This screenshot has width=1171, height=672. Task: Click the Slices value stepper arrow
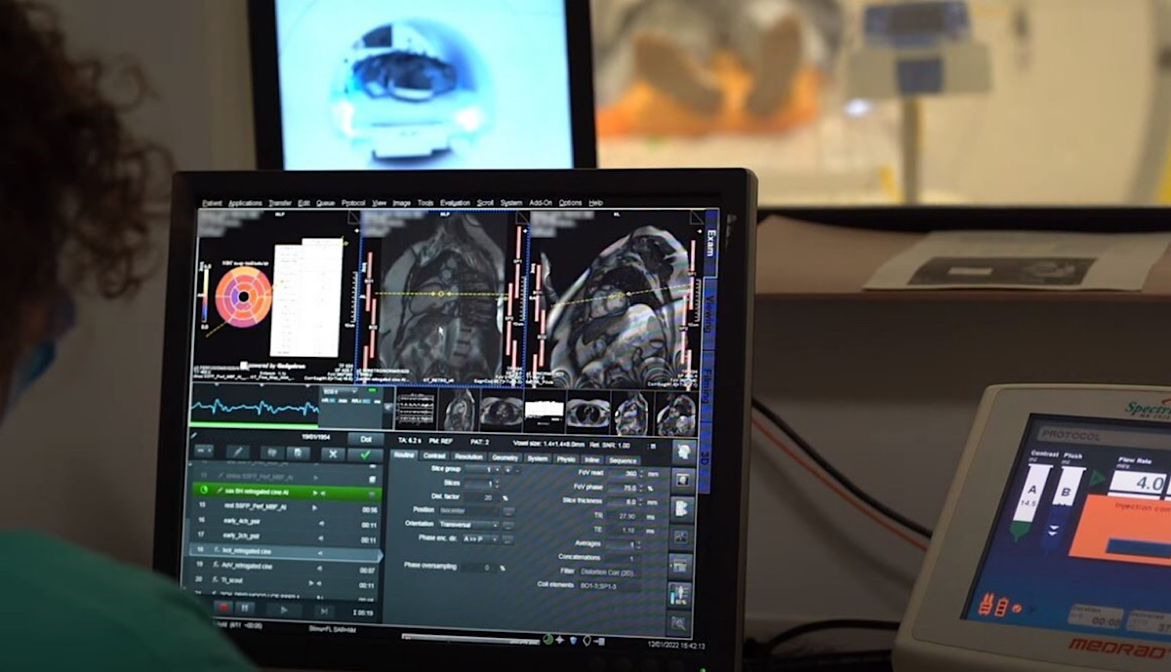[496, 483]
